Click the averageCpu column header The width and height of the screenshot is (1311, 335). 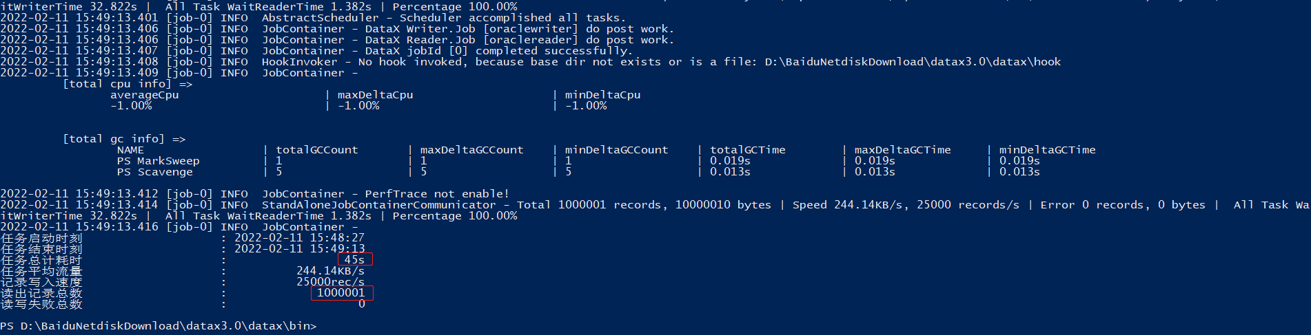144,95
